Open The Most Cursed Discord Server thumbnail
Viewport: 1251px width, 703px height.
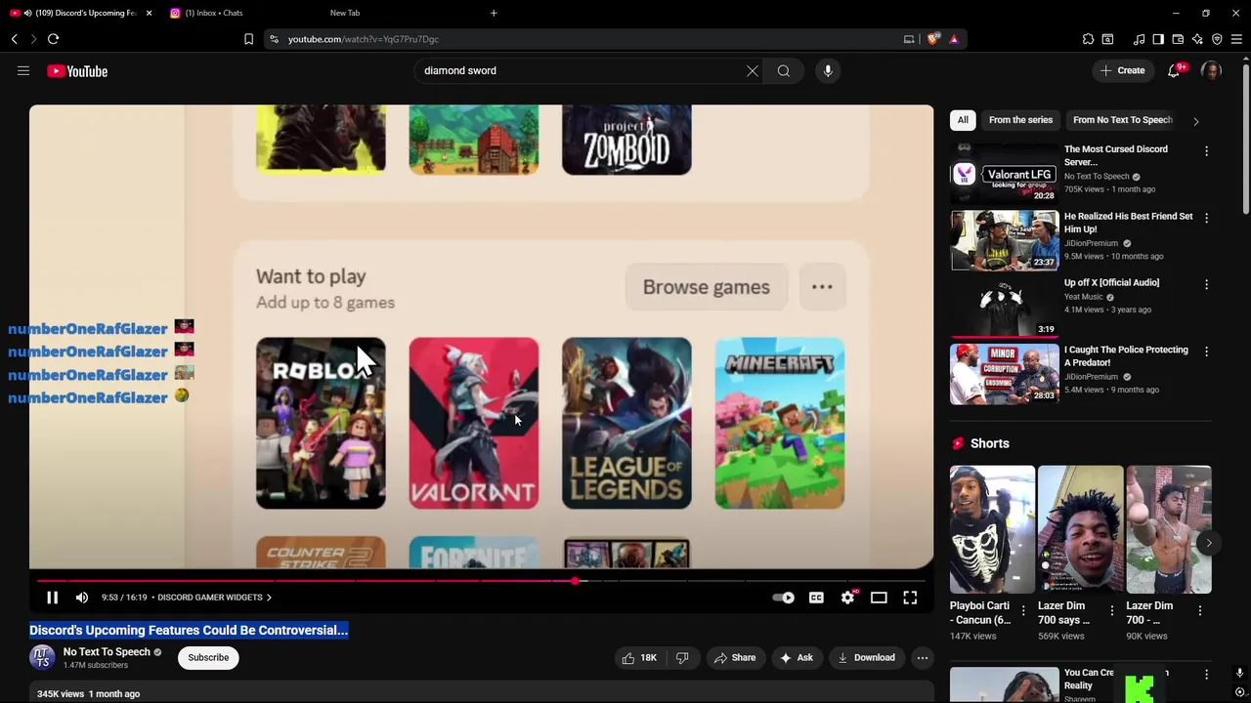tap(1004, 174)
